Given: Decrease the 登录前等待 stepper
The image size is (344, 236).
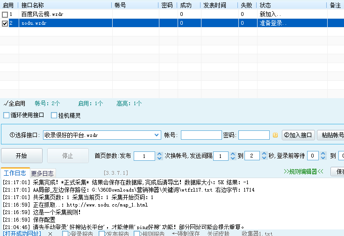Looking at the screenshot, I should pyautogui.click(x=323, y=157).
